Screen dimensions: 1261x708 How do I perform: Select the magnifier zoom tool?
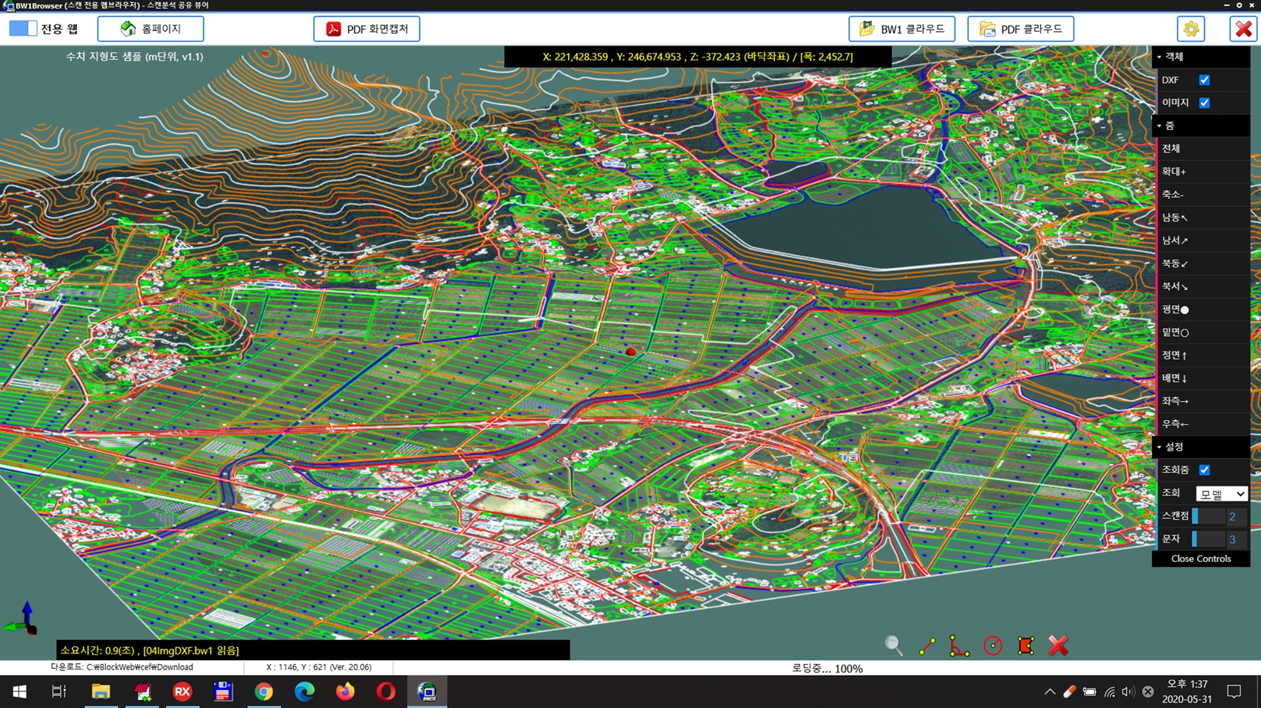(x=893, y=646)
